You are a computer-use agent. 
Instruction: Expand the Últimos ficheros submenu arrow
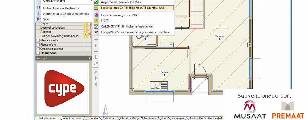pyautogui.click(x=91, y=1)
